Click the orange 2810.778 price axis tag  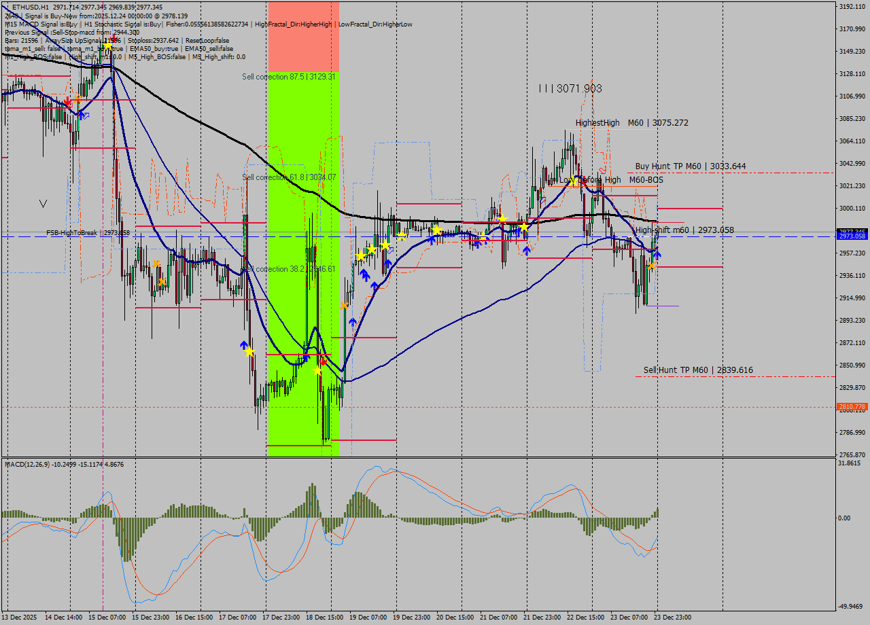coord(851,407)
